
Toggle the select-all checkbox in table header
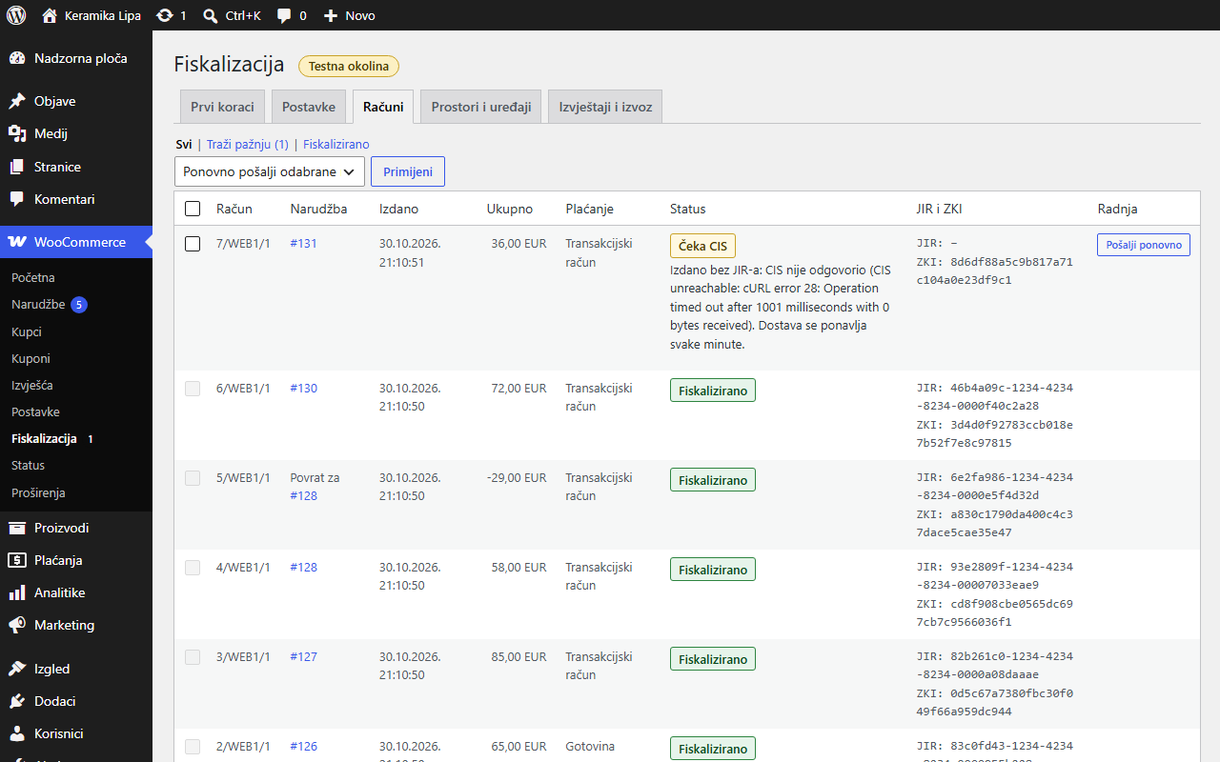(x=193, y=209)
